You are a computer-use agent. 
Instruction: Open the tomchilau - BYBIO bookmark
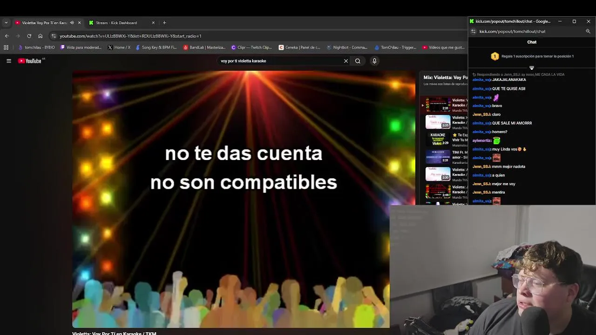coord(36,47)
